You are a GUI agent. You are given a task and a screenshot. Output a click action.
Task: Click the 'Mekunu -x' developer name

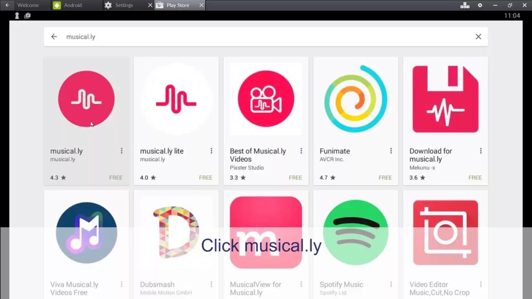click(422, 168)
